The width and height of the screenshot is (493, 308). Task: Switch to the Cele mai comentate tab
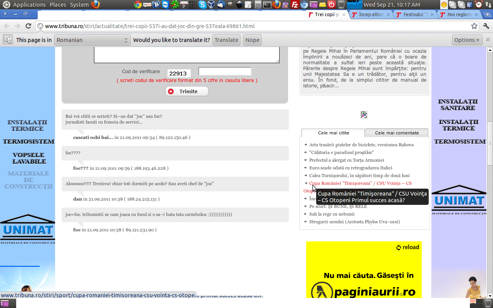397,133
